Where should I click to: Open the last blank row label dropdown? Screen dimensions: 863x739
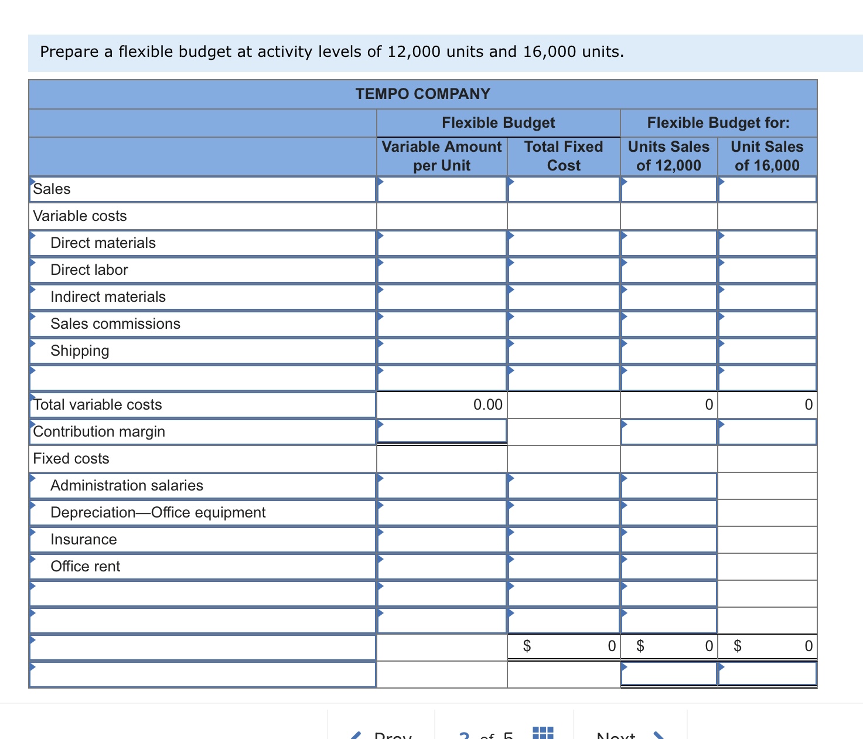pos(202,675)
